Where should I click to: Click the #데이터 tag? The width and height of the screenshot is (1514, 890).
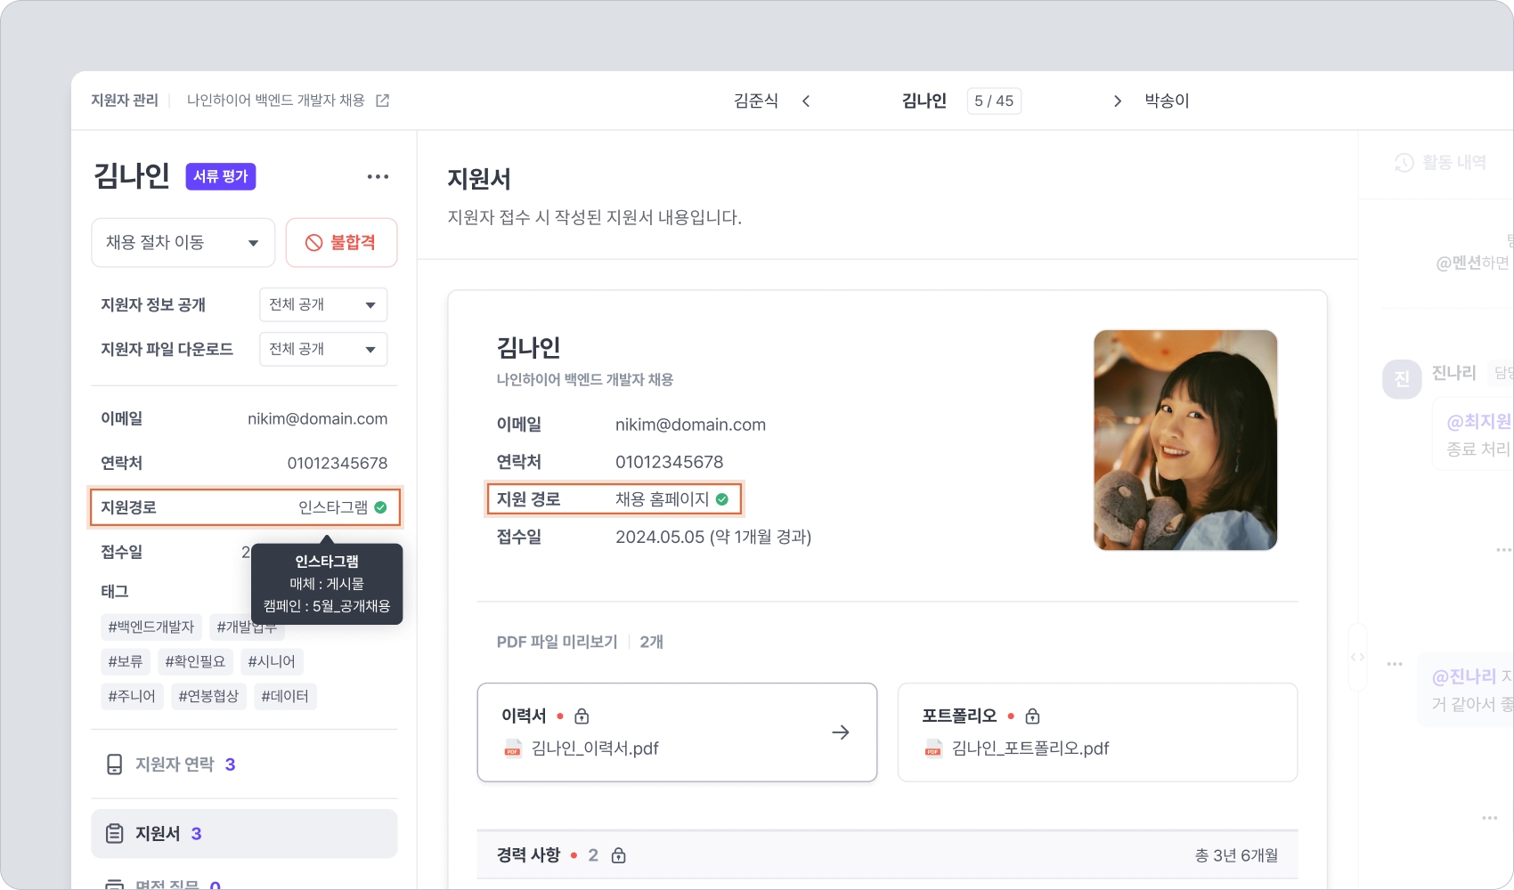285,696
